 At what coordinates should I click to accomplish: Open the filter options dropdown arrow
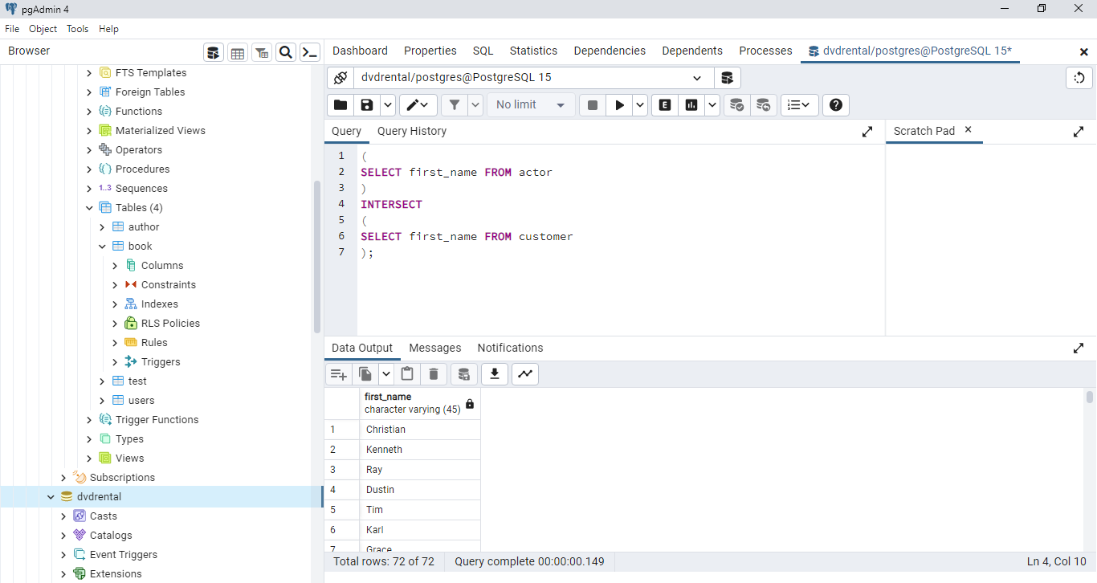click(x=475, y=105)
